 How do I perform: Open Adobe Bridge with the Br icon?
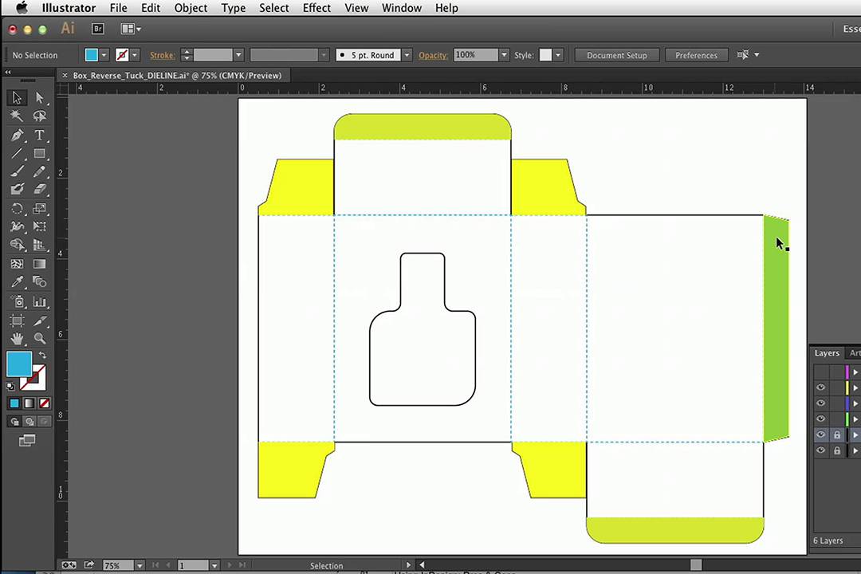tap(98, 29)
